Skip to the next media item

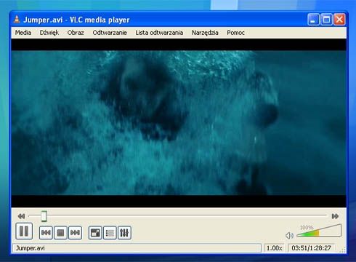click(75, 233)
